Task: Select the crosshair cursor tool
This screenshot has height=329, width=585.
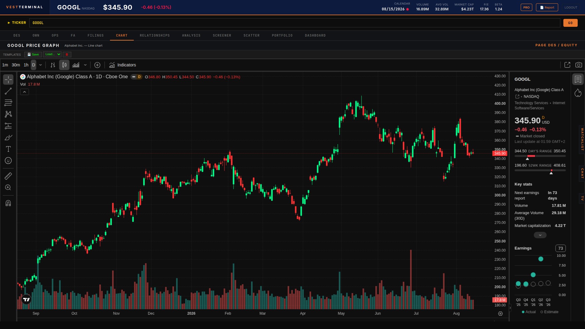Action: click(x=8, y=80)
